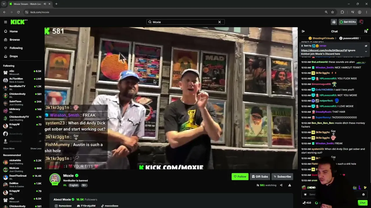Open Ac7ionMan's channel in the sidebar
The height and width of the screenshot is (208, 371).
coord(22,80)
